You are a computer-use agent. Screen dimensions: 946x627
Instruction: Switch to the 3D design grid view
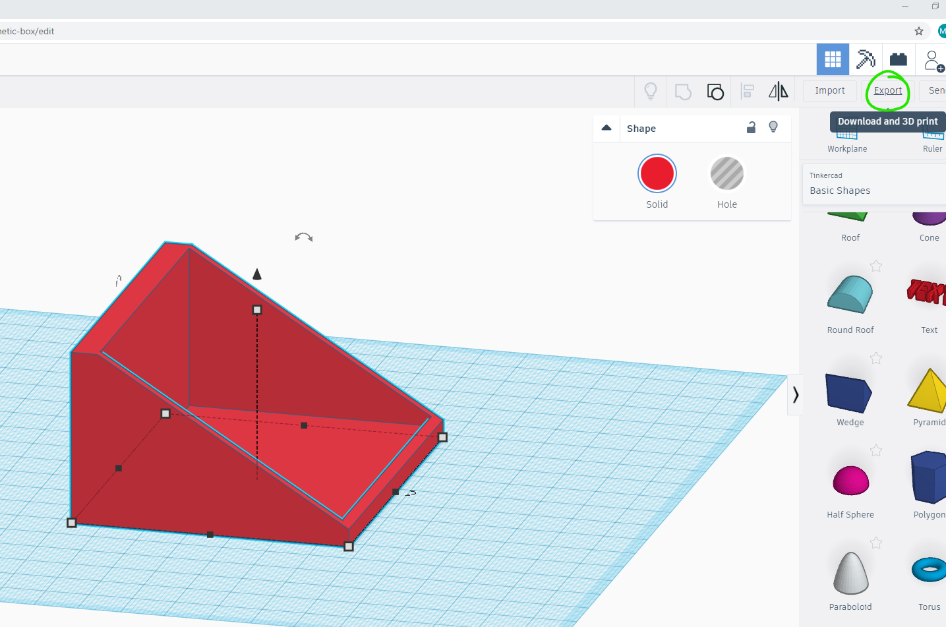coord(833,59)
